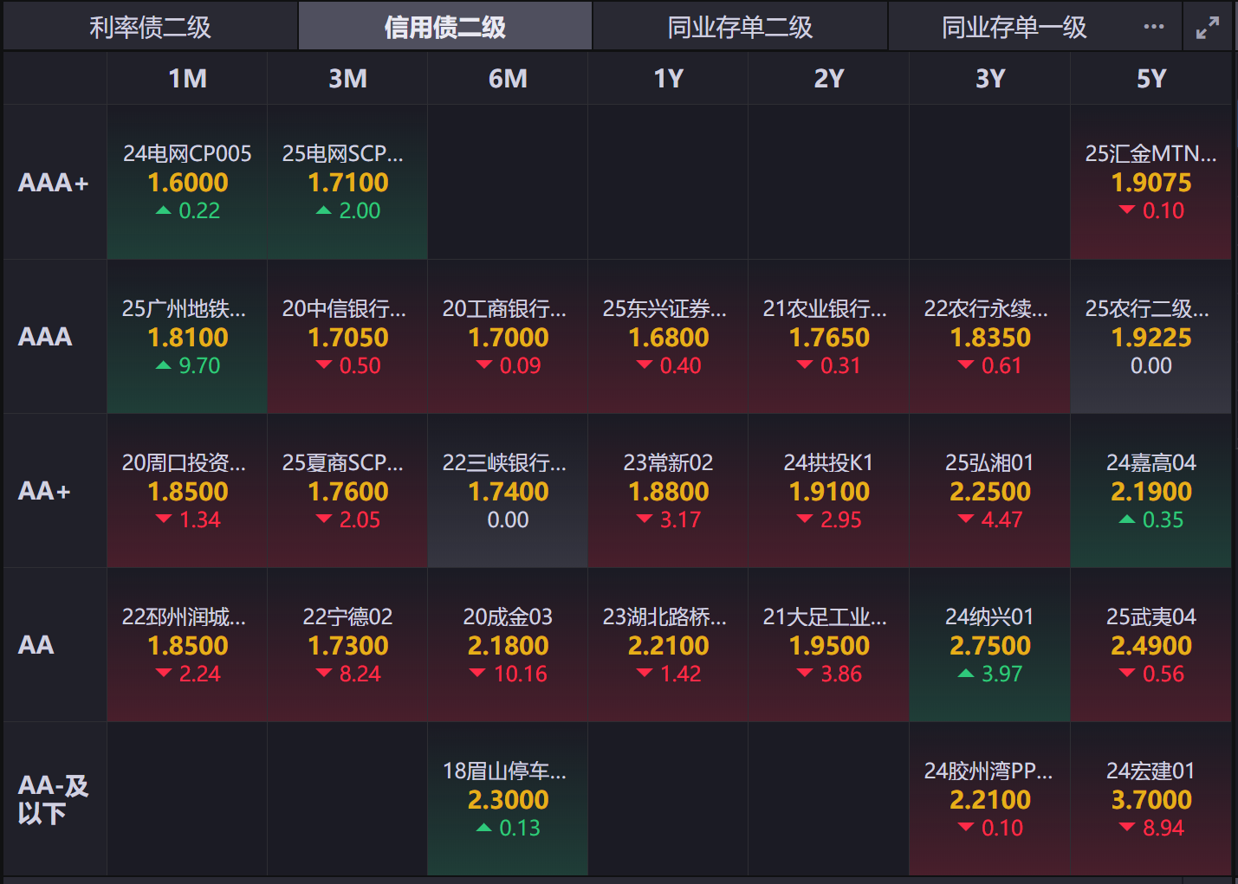
Task: Click the 2Y column header
Action: [828, 79]
